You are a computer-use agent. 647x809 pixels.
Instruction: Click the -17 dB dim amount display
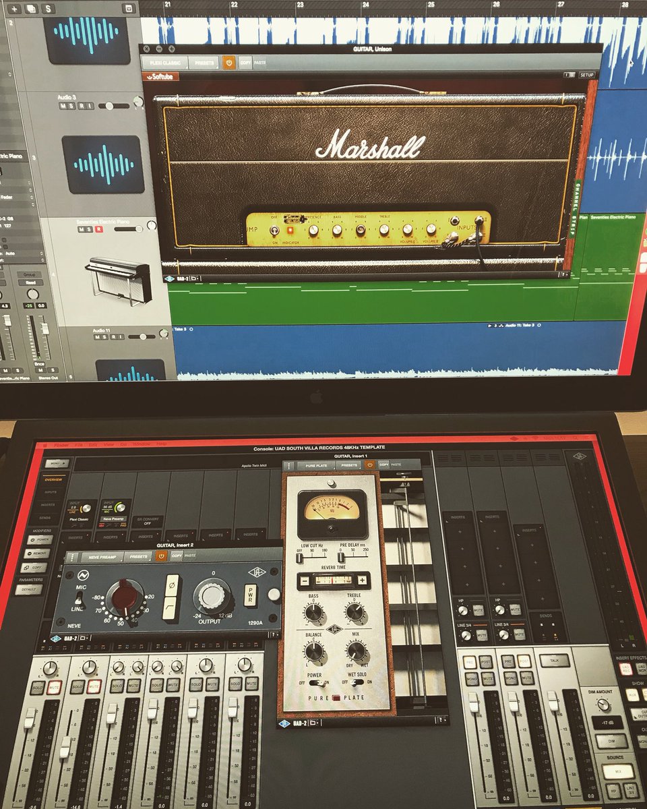click(x=607, y=723)
